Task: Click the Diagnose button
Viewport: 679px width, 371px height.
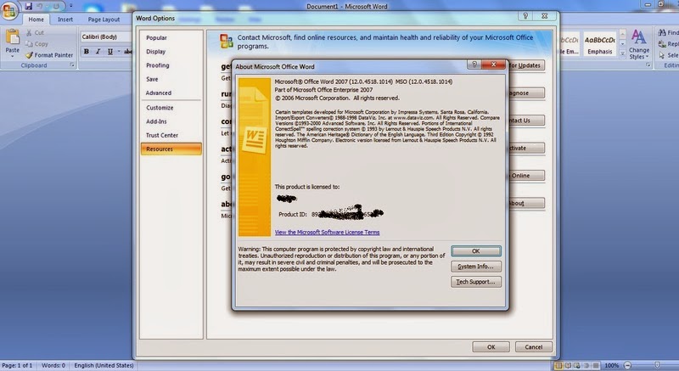Action: click(525, 93)
